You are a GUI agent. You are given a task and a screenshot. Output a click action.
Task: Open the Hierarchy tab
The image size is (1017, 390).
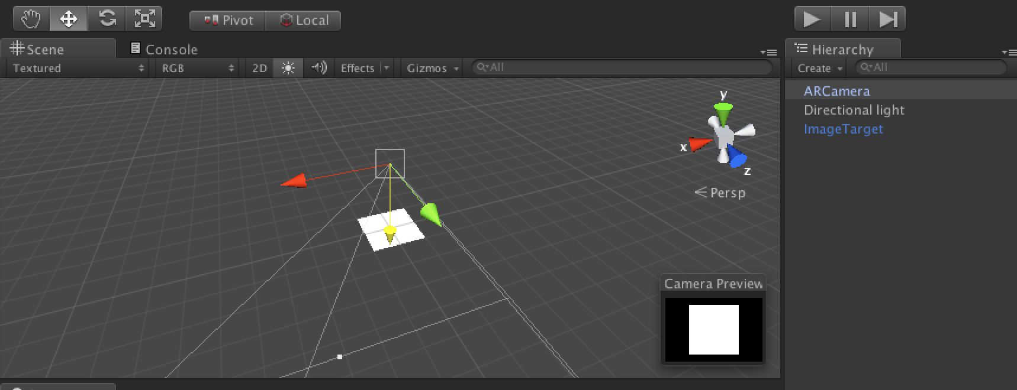(x=843, y=49)
